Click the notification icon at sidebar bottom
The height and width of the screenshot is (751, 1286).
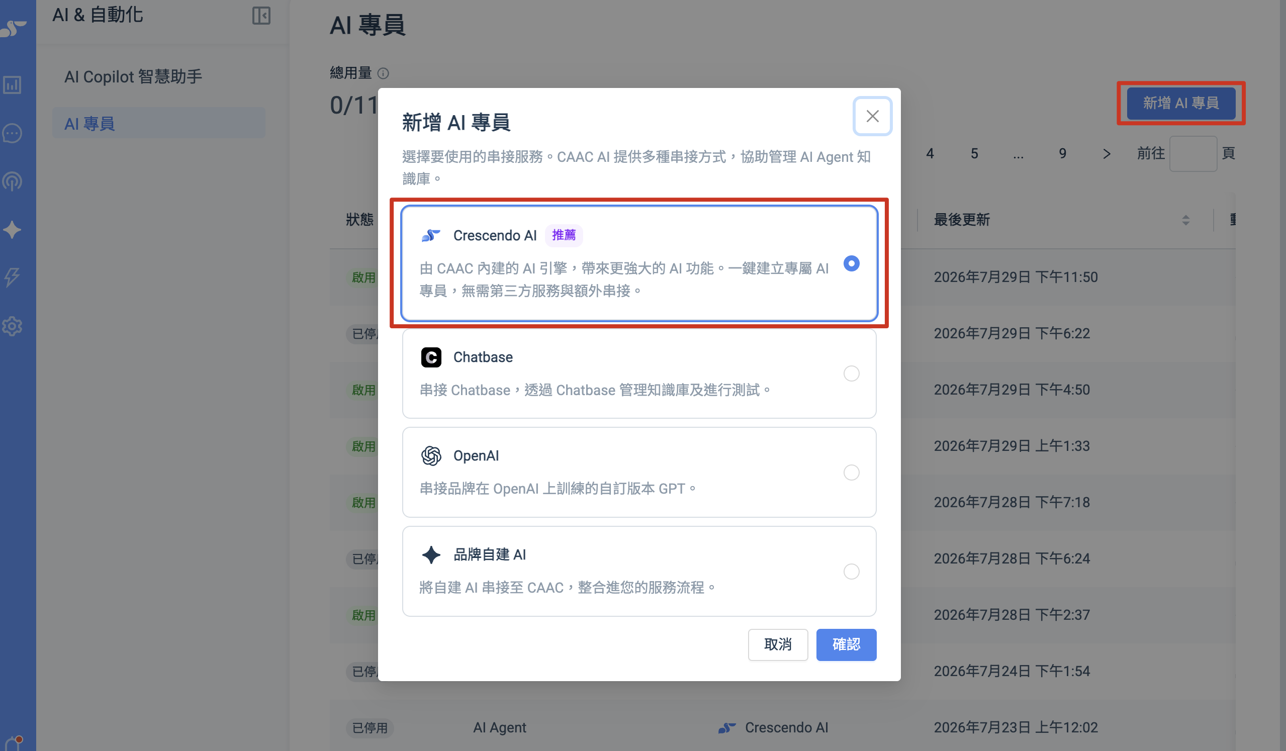(13, 743)
